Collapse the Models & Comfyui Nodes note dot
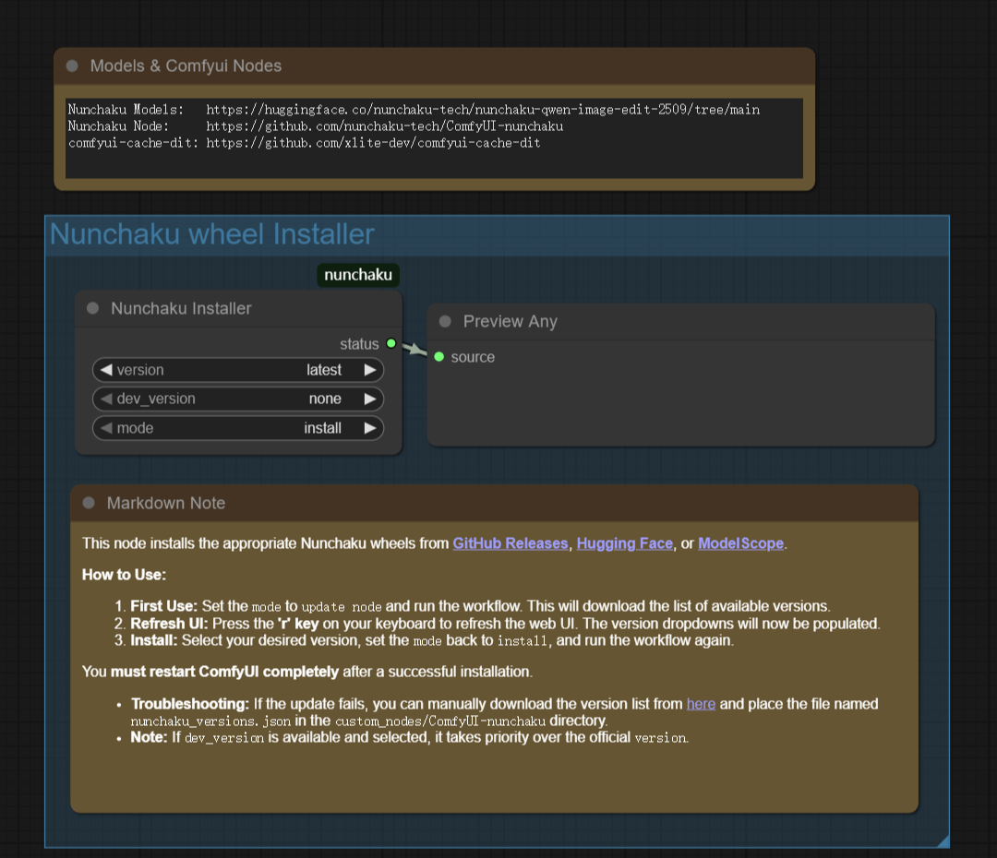Image resolution: width=997 pixels, height=858 pixels. pos(72,66)
